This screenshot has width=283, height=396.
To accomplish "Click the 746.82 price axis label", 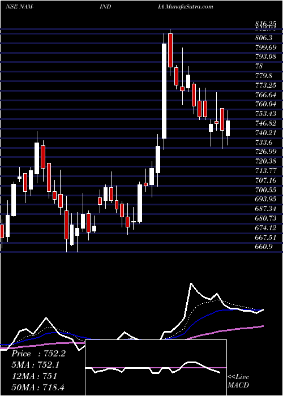I will [266, 123].
